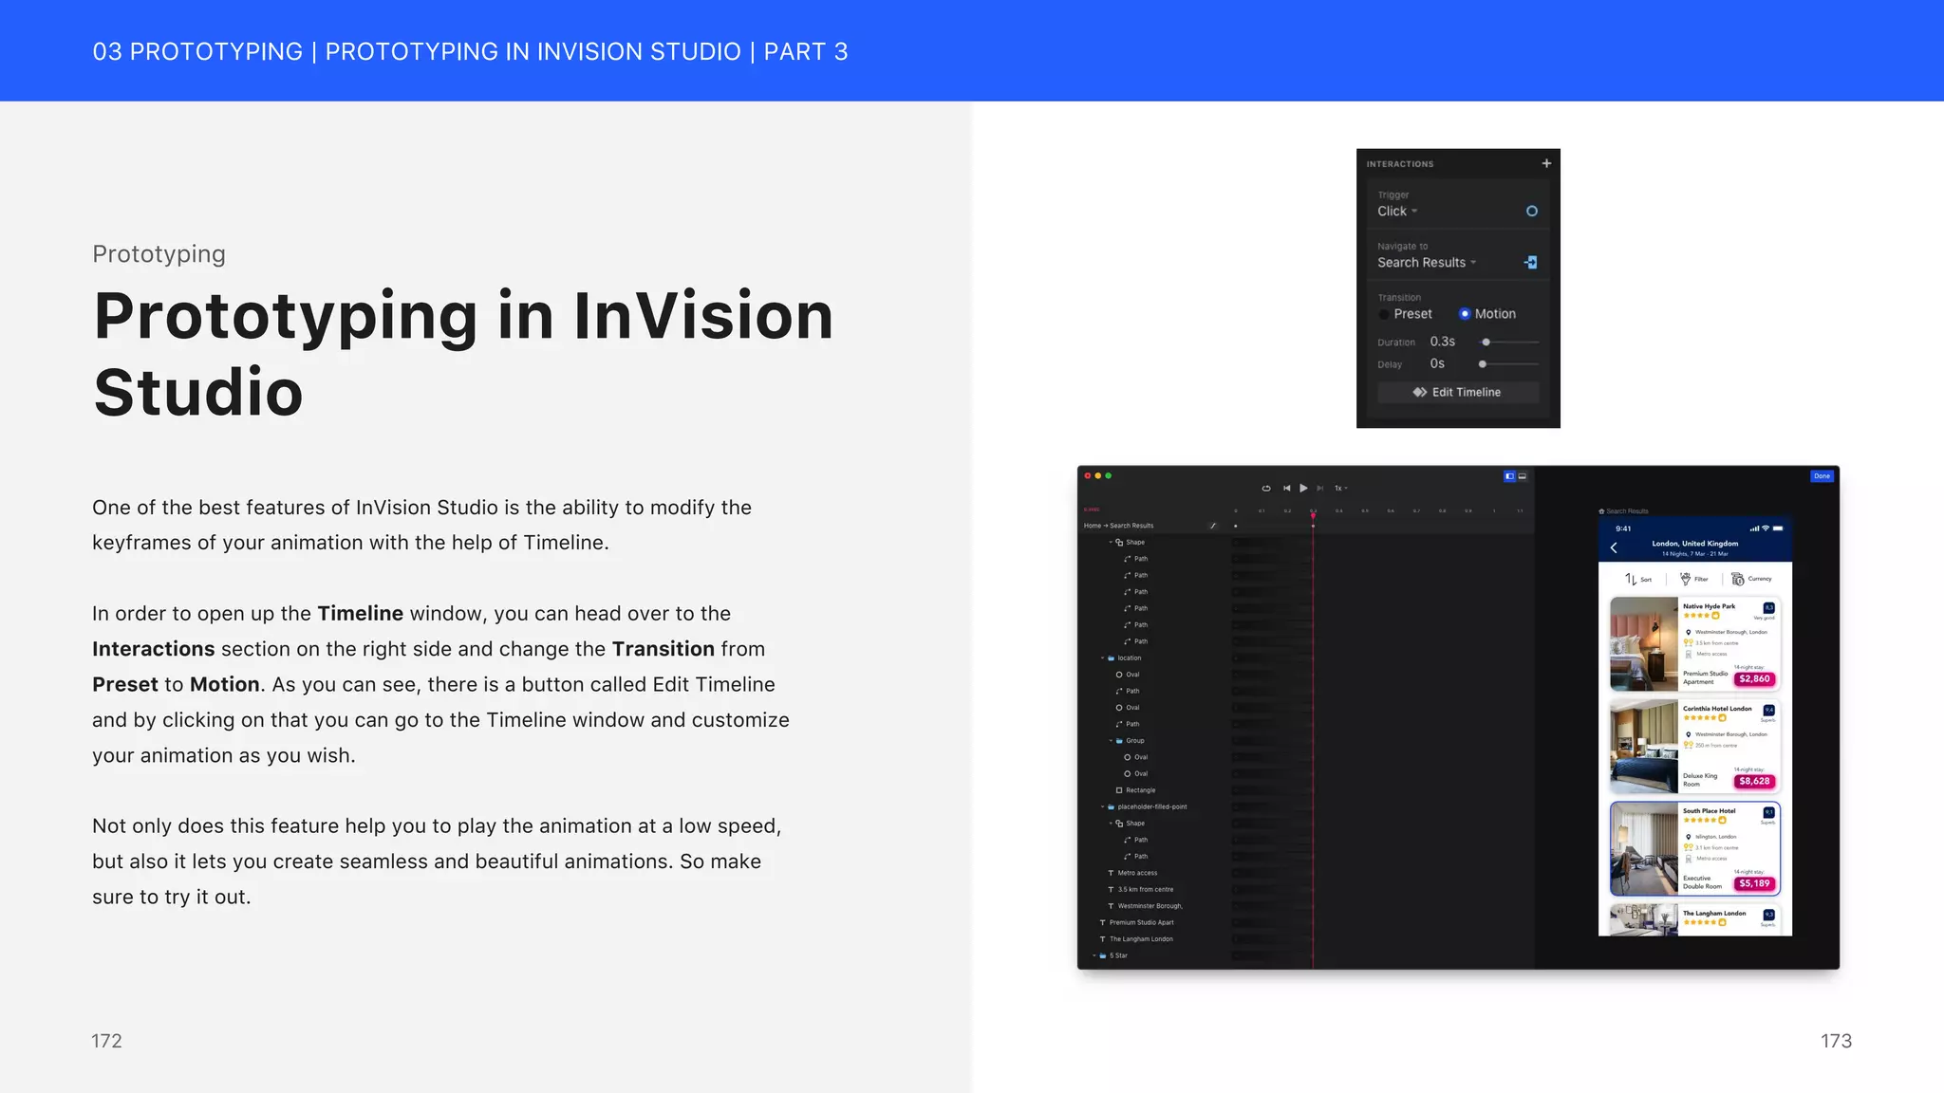This screenshot has height=1093, width=1944.
Task: Skip to the end of the timeline
Action: click(1319, 488)
